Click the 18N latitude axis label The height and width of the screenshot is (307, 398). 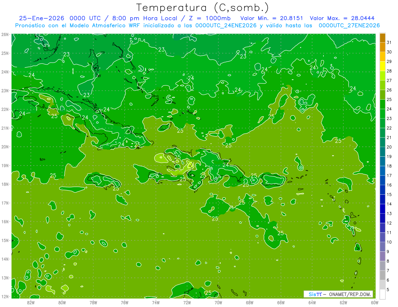(x=5, y=184)
